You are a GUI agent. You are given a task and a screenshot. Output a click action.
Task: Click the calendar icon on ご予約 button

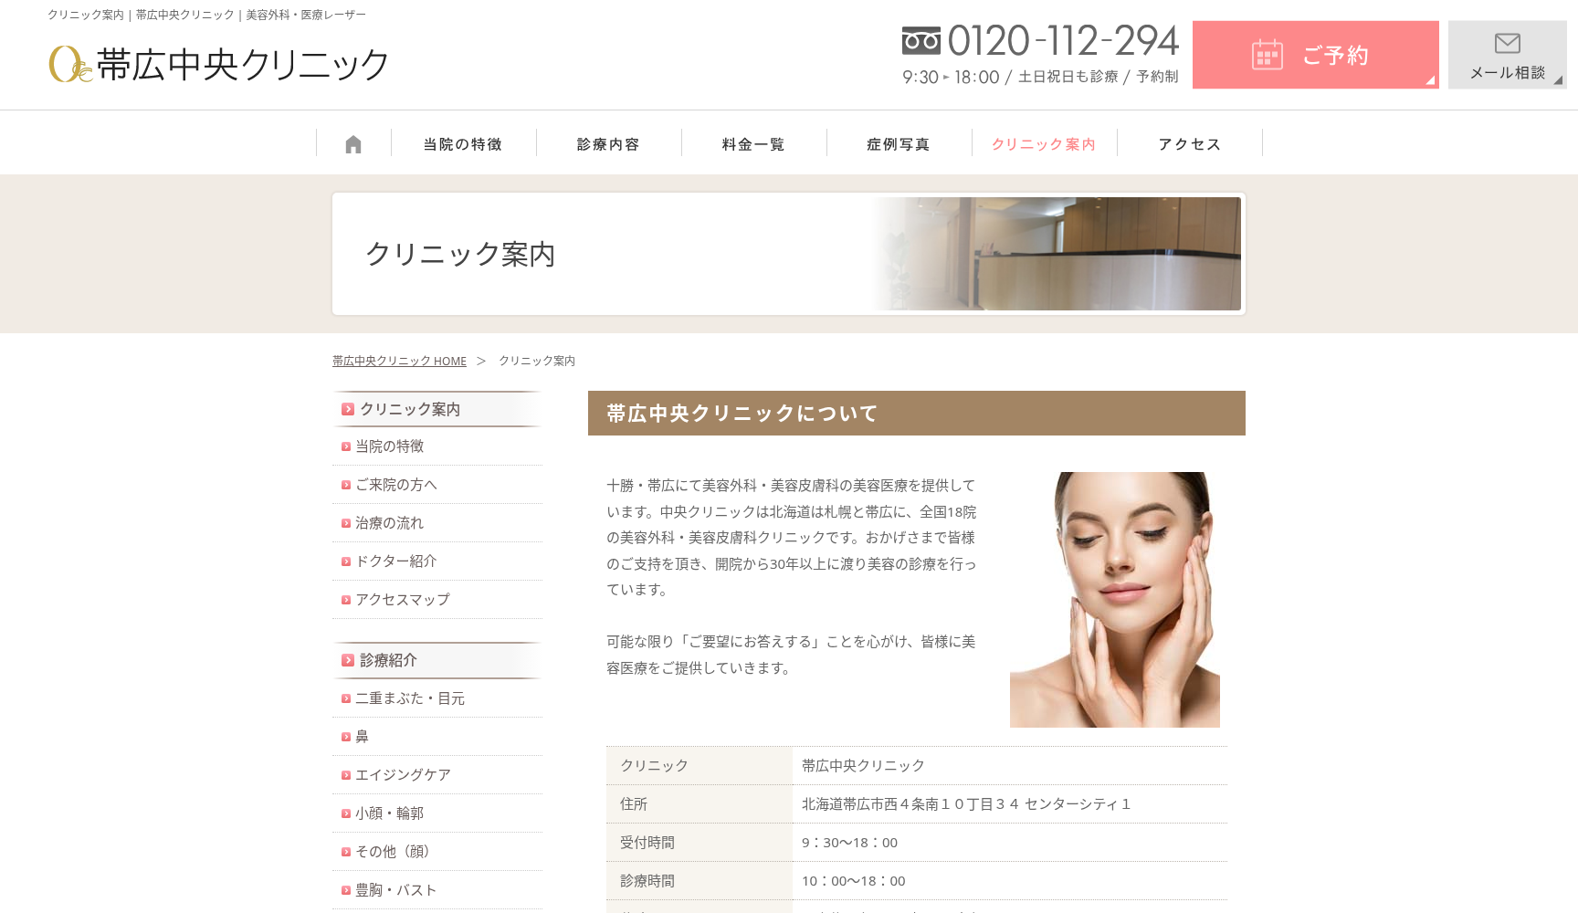(x=1267, y=55)
